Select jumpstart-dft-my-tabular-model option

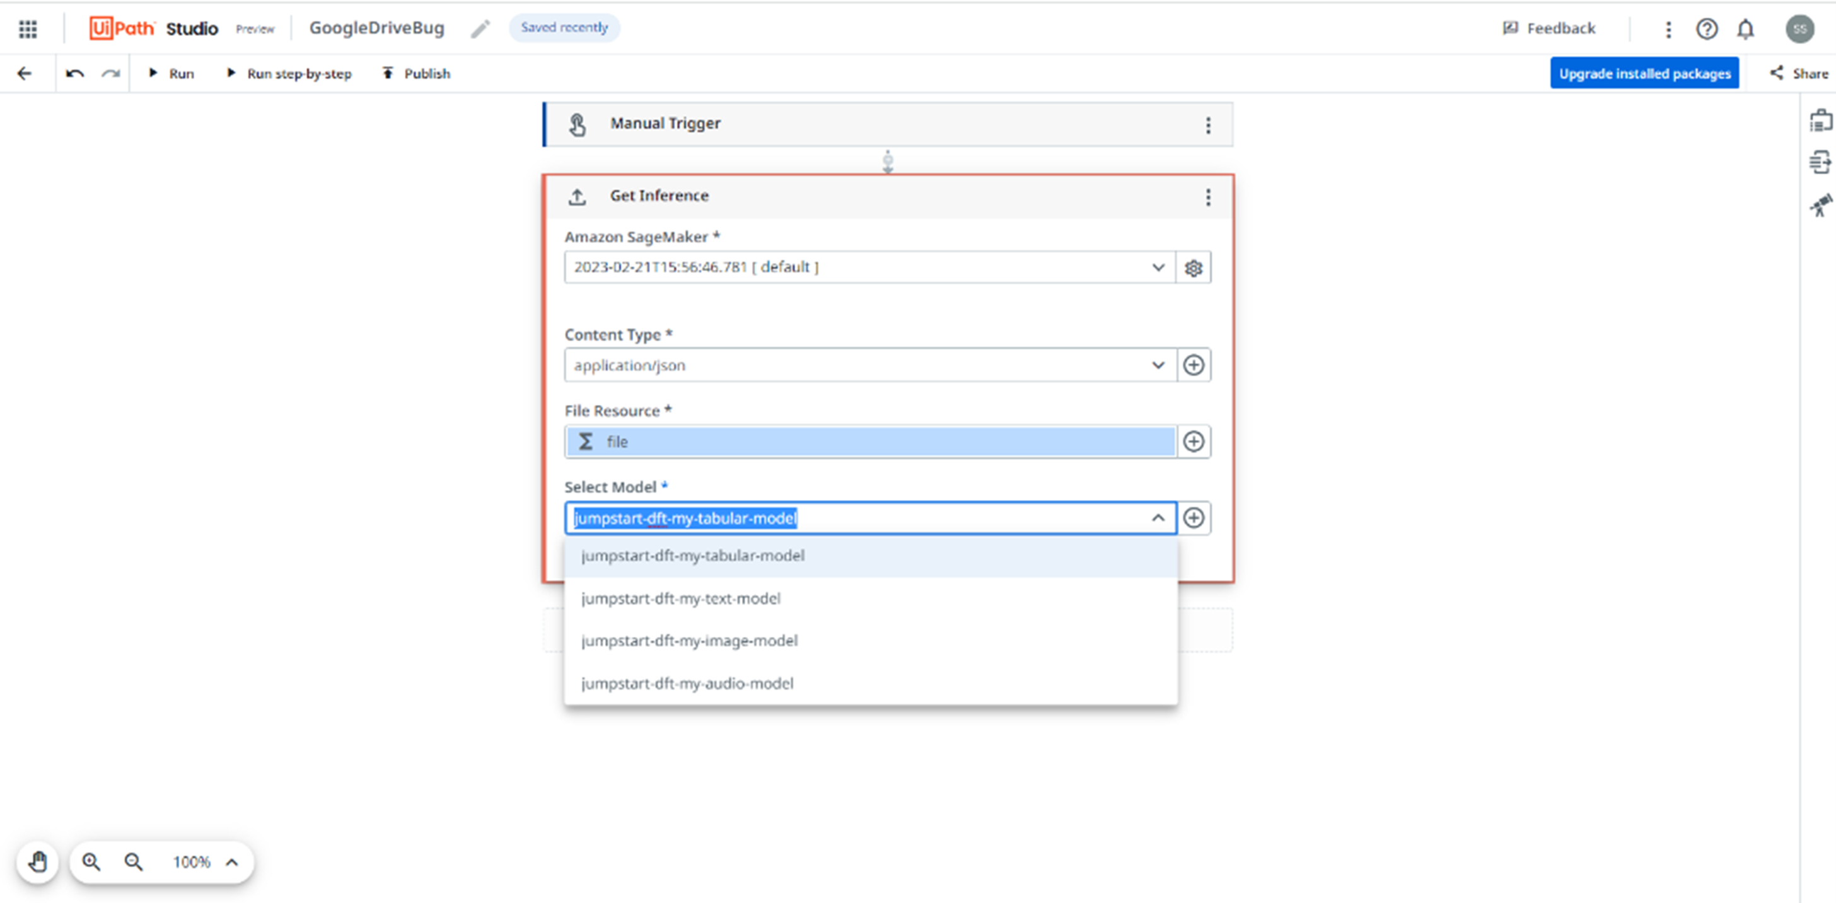[870, 556]
